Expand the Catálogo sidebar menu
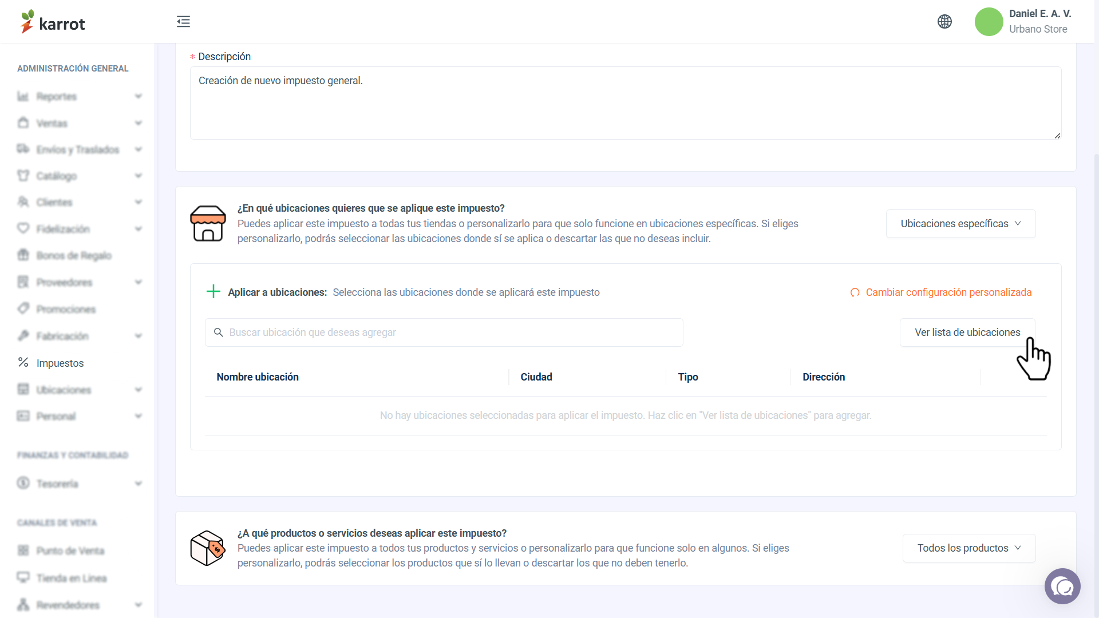The image size is (1099, 618). point(80,176)
